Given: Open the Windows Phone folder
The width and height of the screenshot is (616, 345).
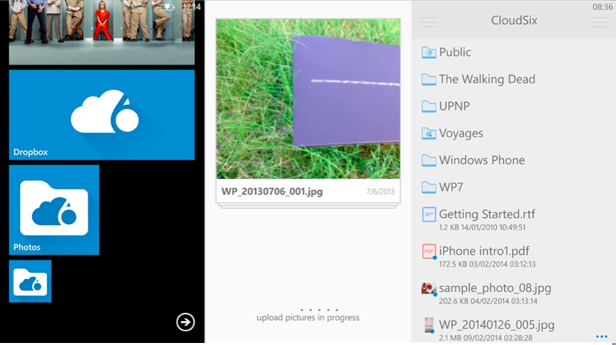Looking at the screenshot, I should point(514,160).
